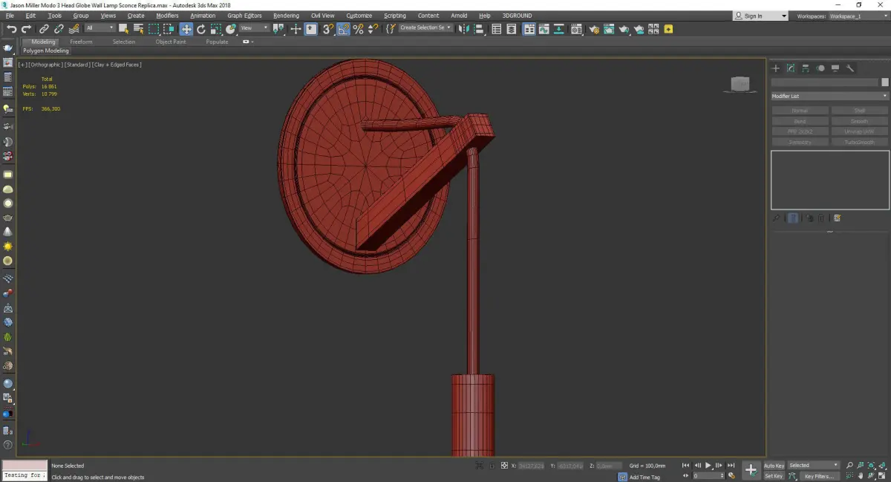This screenshot has width=891, height=482.
Task: Open the Curve Editor from toolbar
Action: [544, 29]
